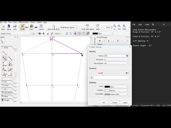171x128 pixels.
Task: Open the Default pen dropdown
Action: coord(58,34)
